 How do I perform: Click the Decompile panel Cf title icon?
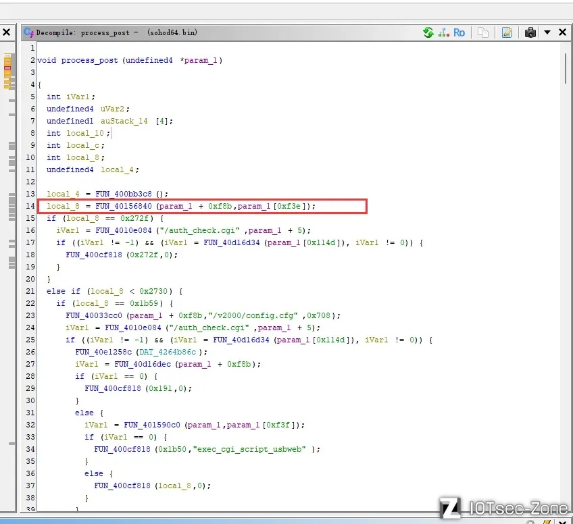[28, 32]
